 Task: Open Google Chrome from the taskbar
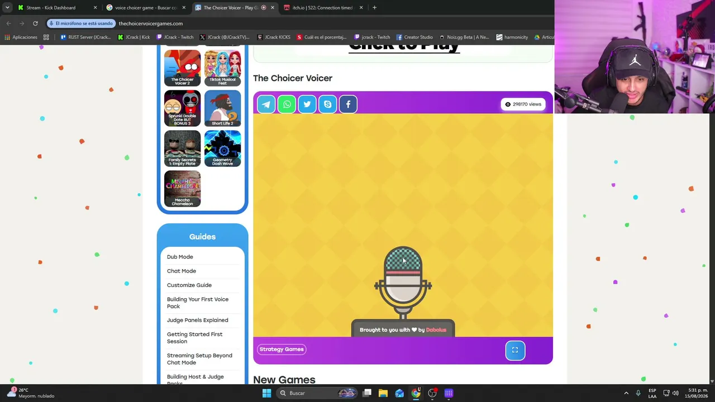pos(416,393)
